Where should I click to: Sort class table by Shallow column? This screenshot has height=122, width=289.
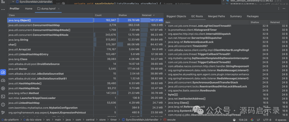129,15
